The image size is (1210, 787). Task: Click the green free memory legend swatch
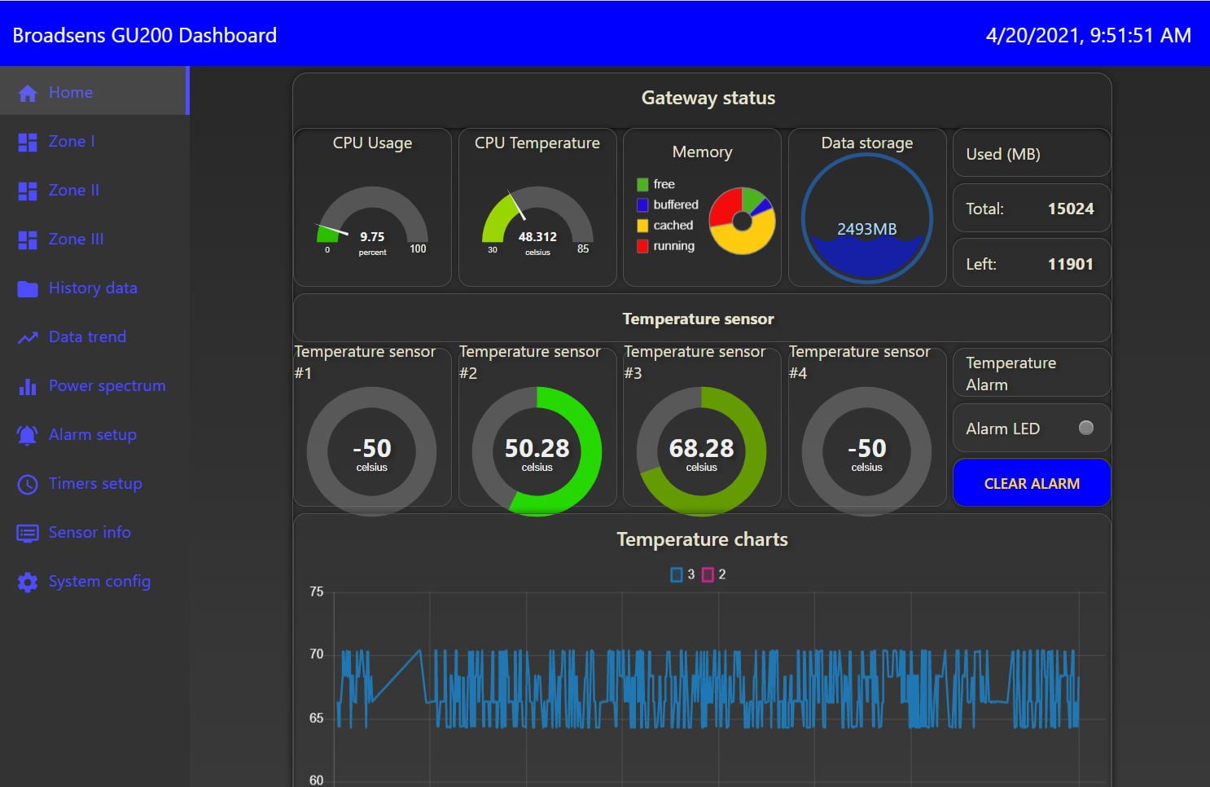tap(642, 185)
